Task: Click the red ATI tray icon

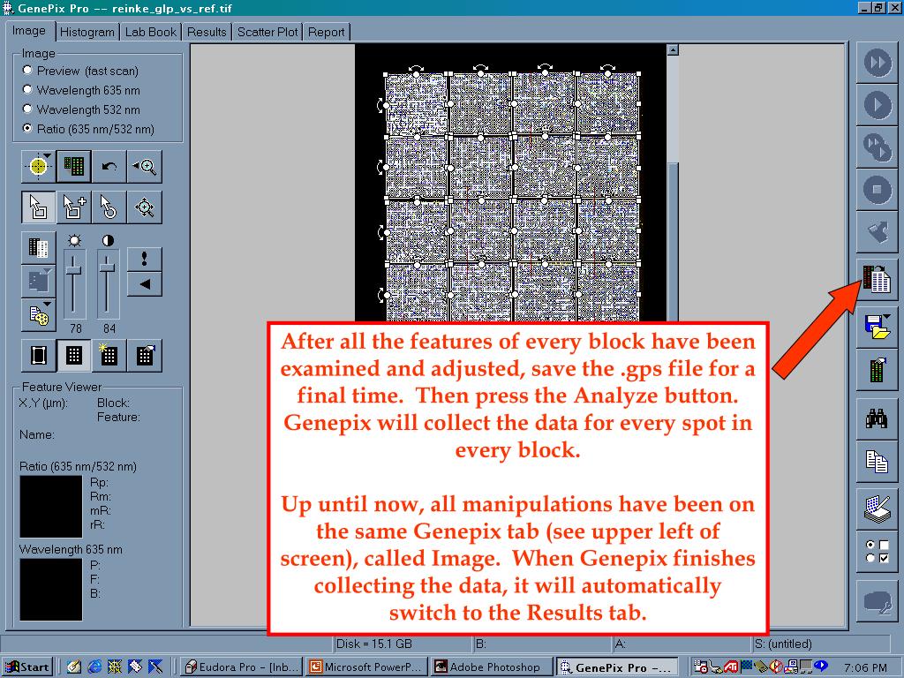Action: 731,667
